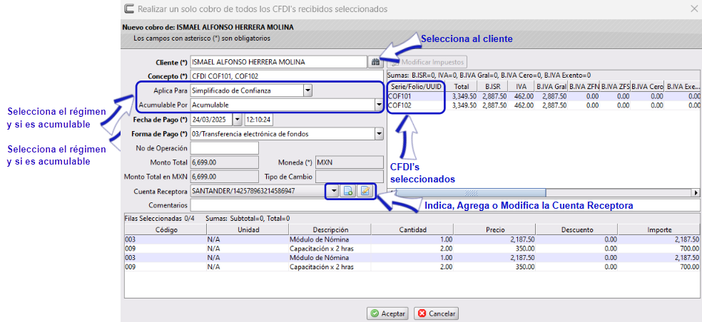702x322 pixels.
Task: Click the B.IVA ZFN column header
Action: (584, 86)
